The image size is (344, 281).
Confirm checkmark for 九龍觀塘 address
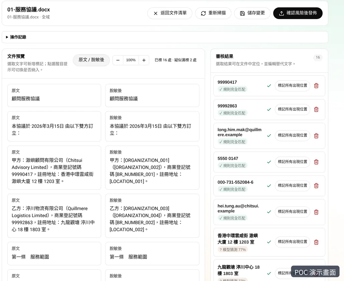[x=269, y=273]
